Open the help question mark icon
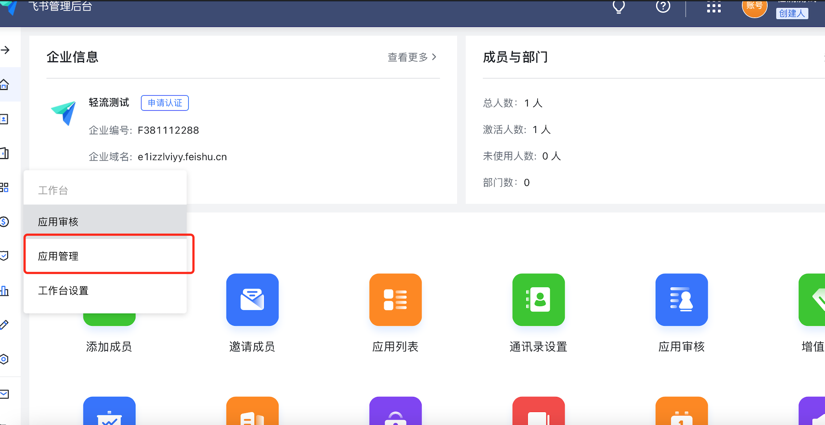825x425 pixels. (663, 6)
